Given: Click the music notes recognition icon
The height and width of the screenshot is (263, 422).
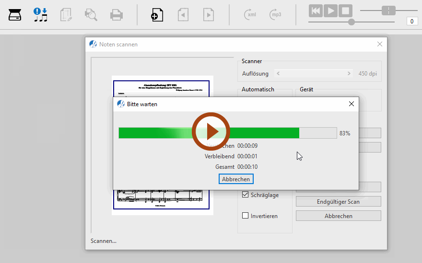Looking at the screenshot, I should pos(41,15).
